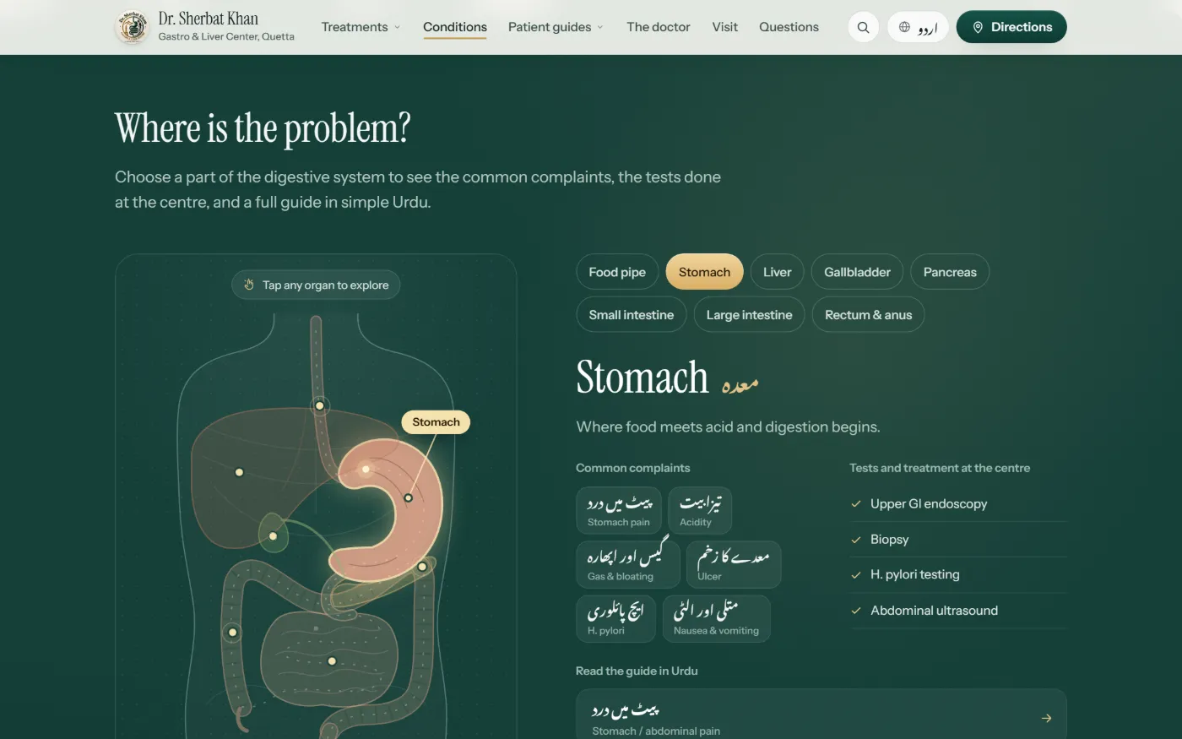
Task: Click the clinic logo emblem
Action: click(x=132, y=27)
